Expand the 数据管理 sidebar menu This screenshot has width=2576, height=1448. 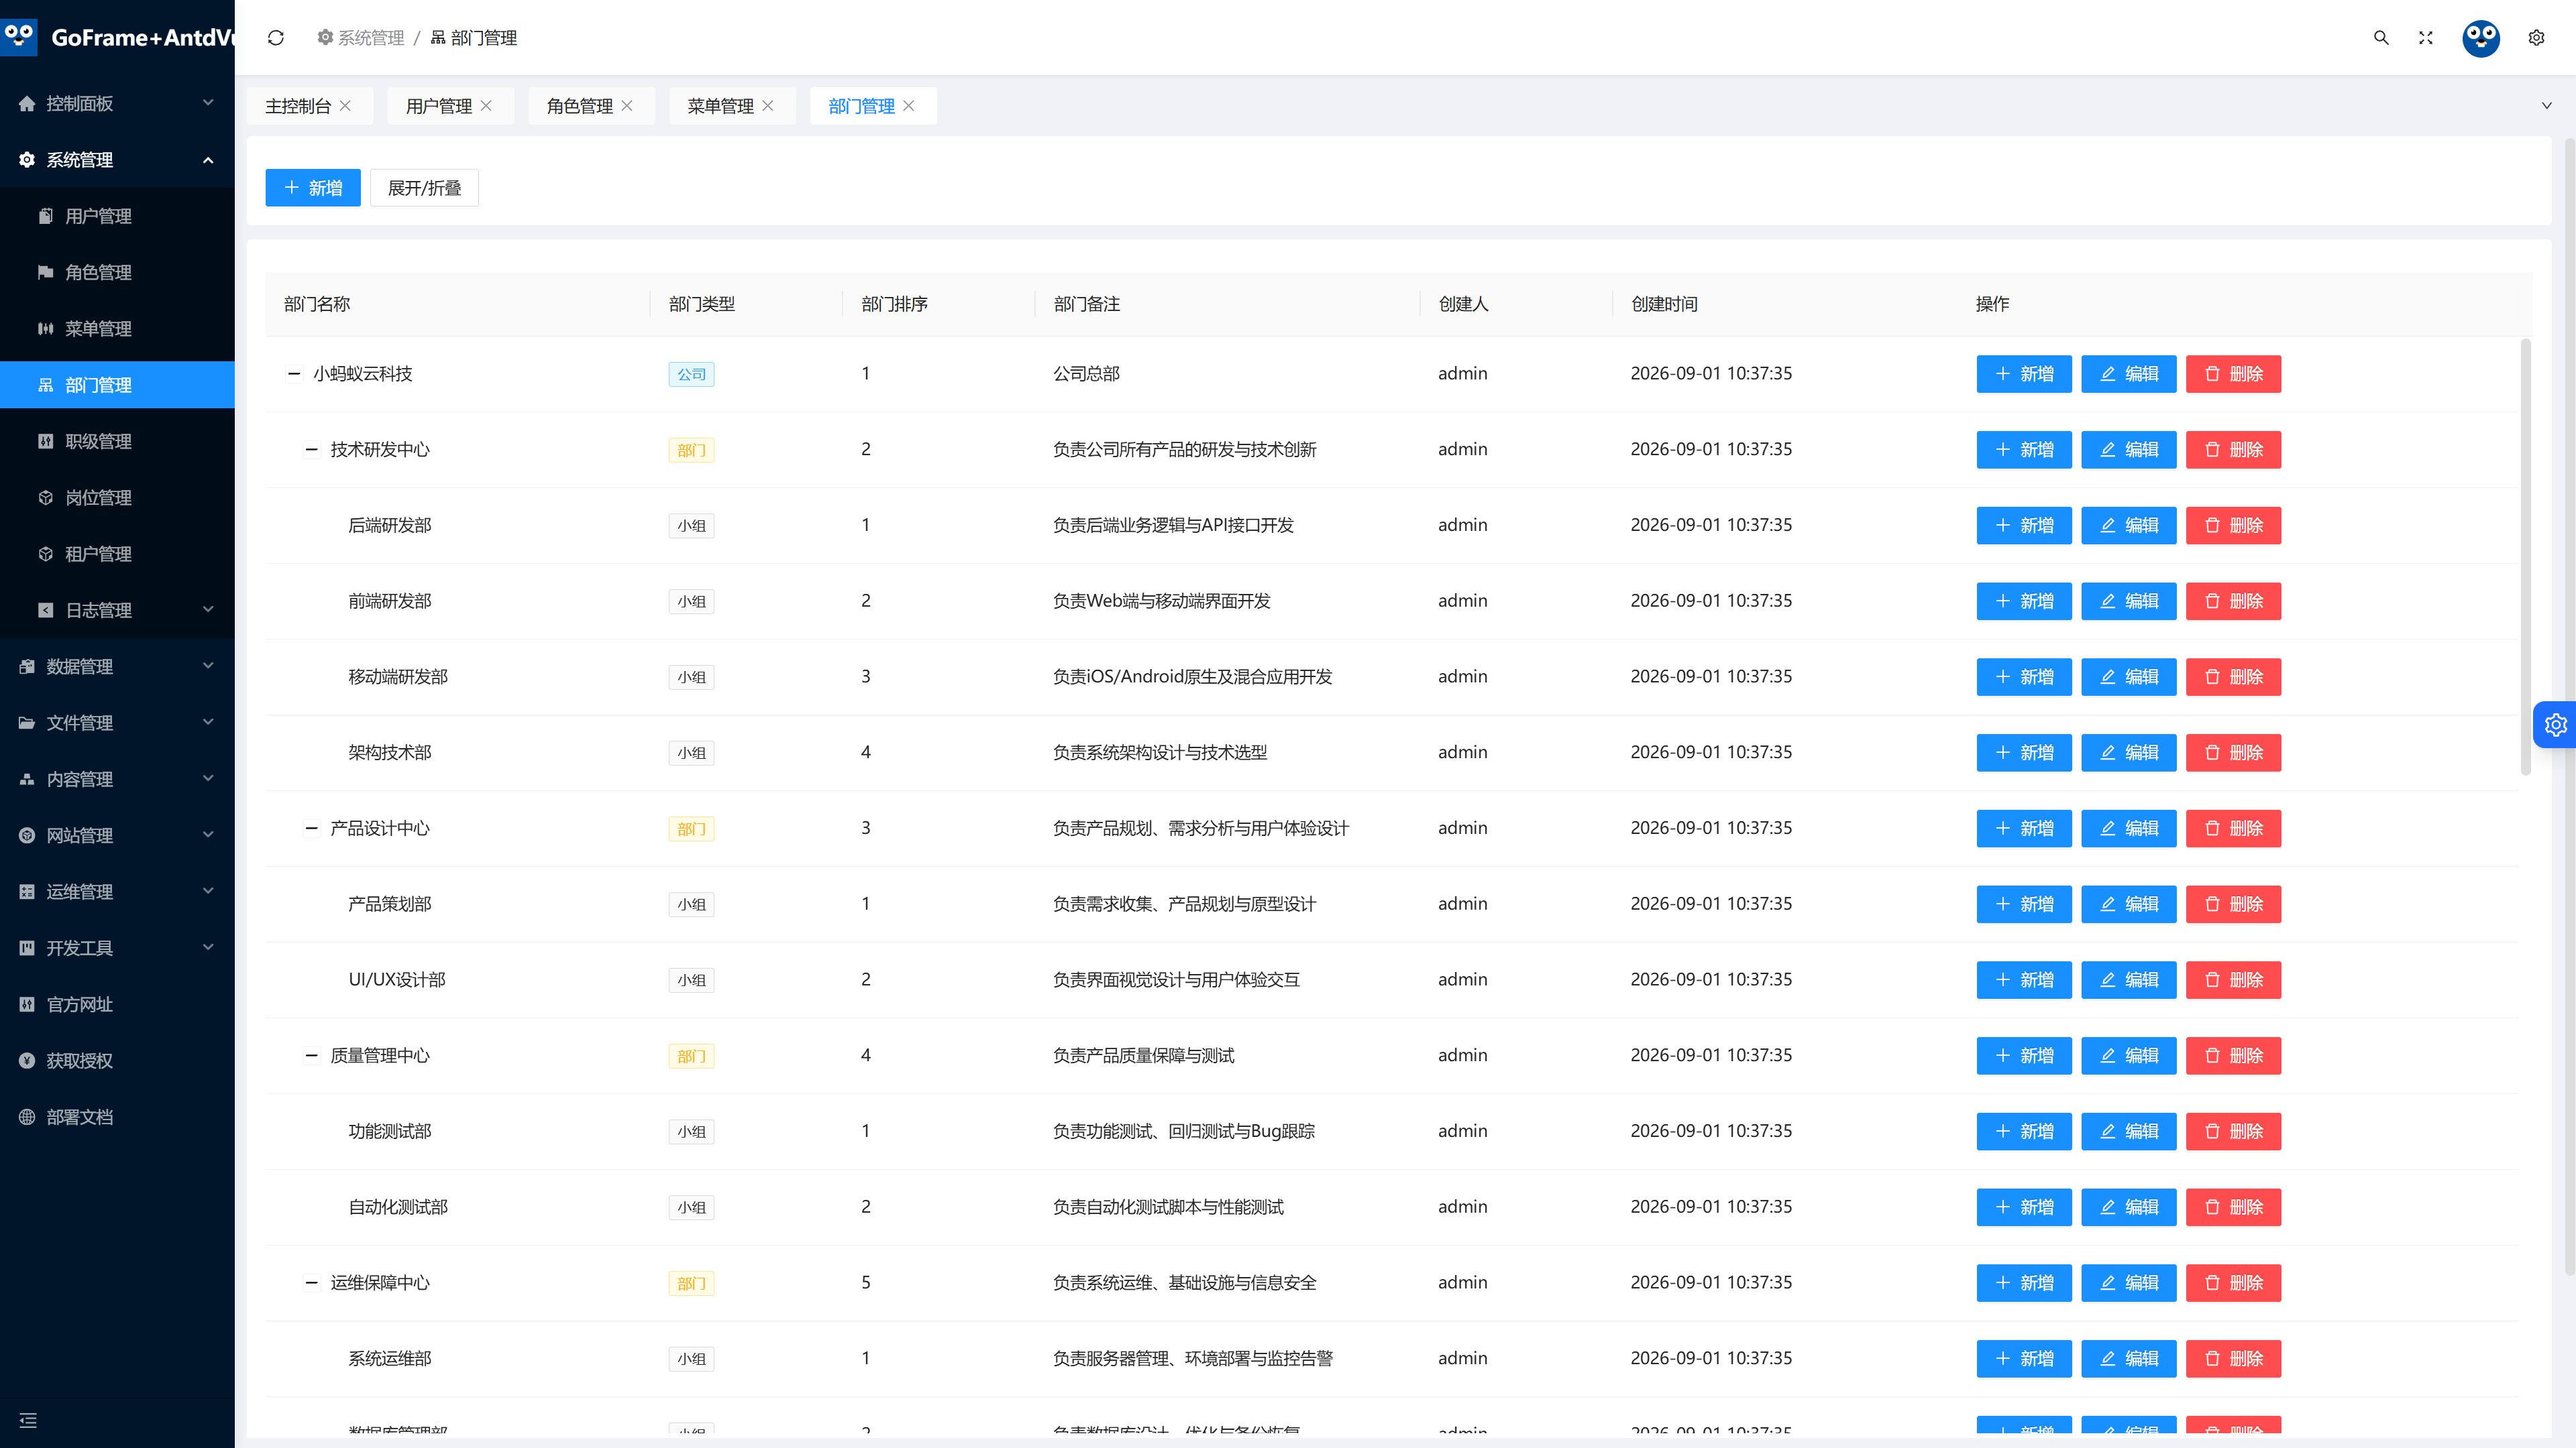[x=117, y=666]
